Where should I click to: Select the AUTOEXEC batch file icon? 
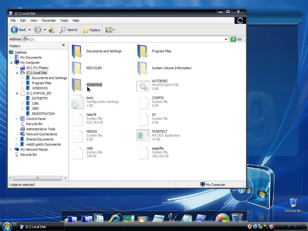(x=143, y=86)
